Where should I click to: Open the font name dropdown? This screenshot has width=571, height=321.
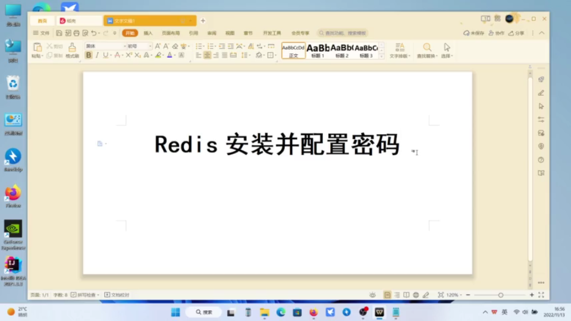pos(124,46)
